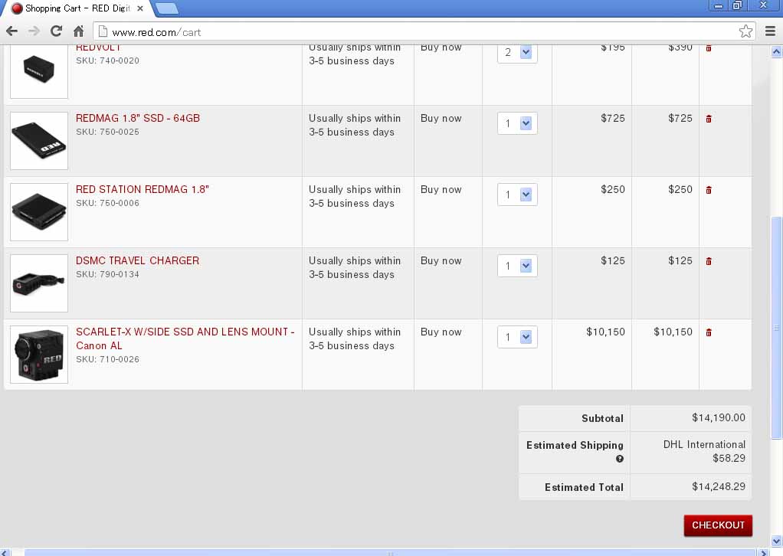Click the vertical scrollbar up arrow
This screenshot has height=556, width=783.
[777, 51]
